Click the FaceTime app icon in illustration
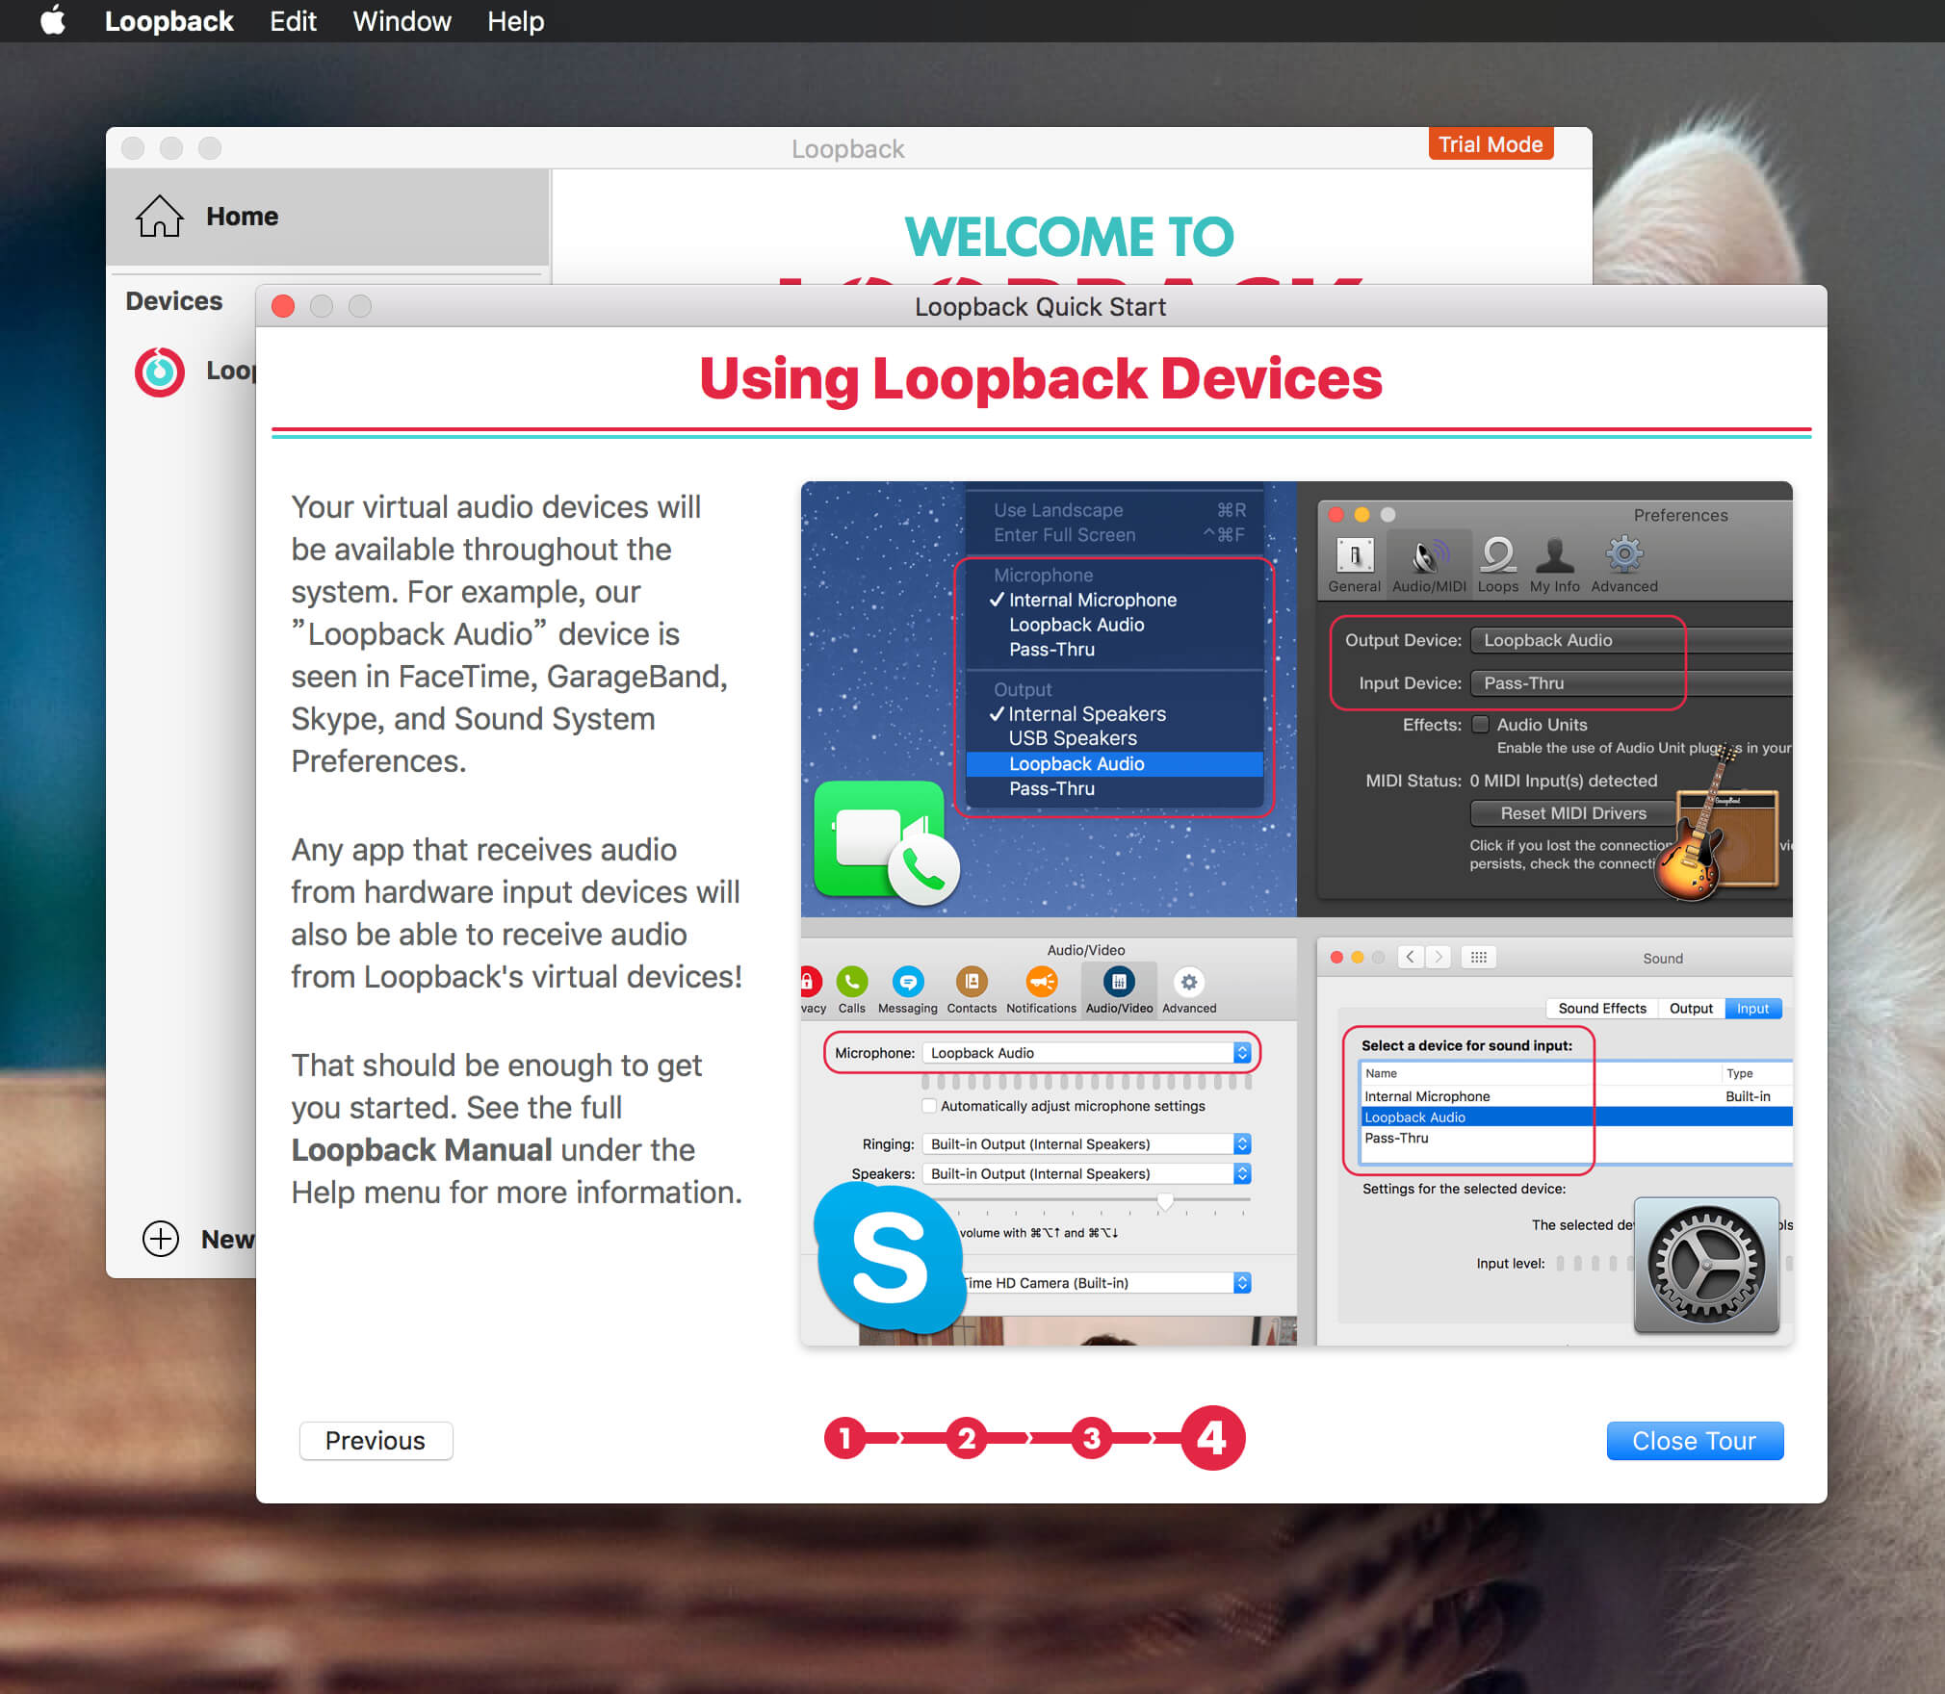The height and width of the screenshot is (1694, 1945). coord(886,842)
